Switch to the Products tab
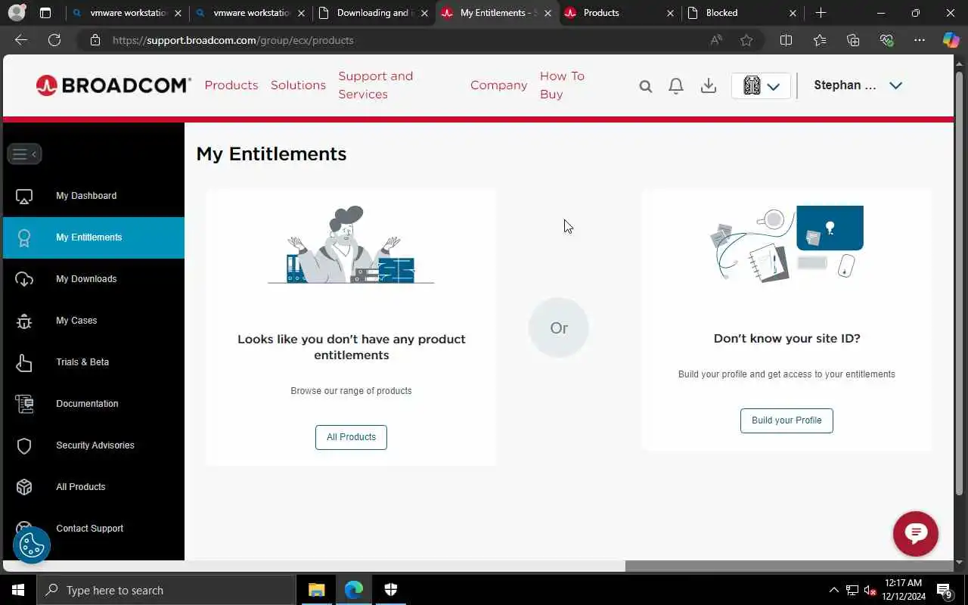 [x=619, y=13]
